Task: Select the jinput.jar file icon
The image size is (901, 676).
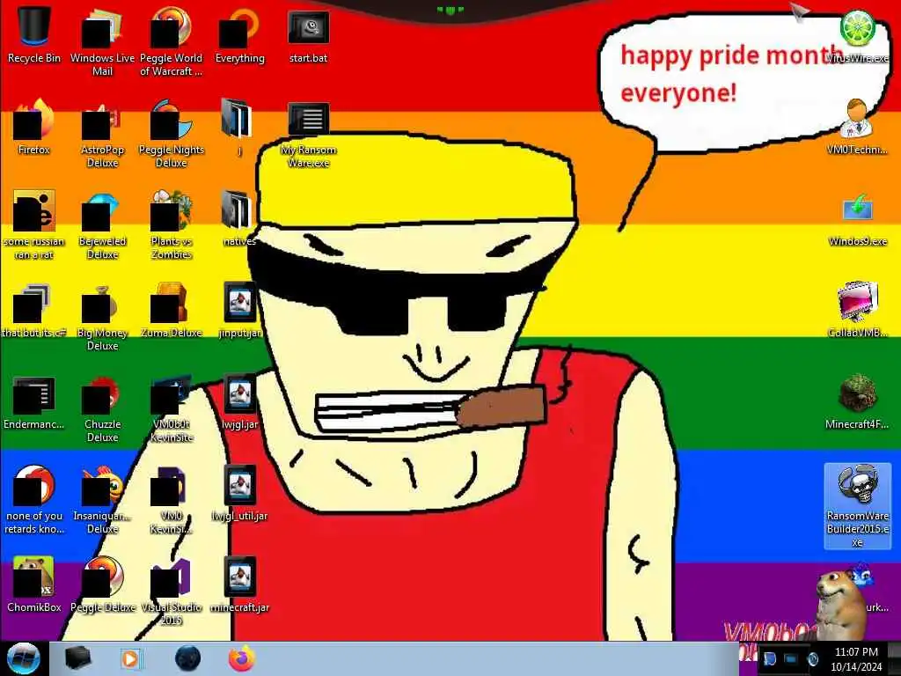Action: point(239,311)
